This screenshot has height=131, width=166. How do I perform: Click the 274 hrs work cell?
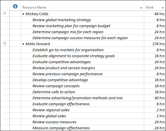pos(155,44)
